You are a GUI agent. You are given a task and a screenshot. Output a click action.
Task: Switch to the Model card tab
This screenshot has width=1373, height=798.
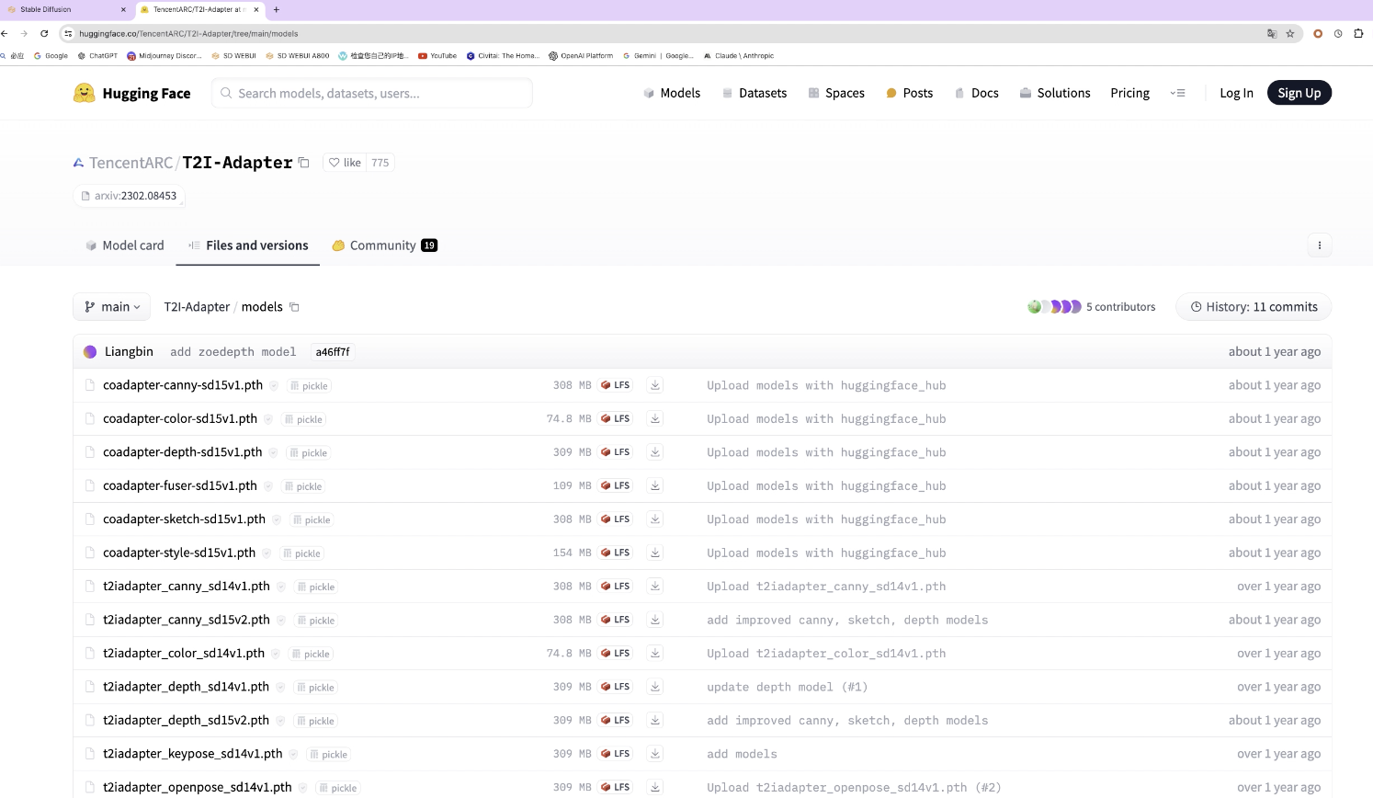[x=124, y=245]
